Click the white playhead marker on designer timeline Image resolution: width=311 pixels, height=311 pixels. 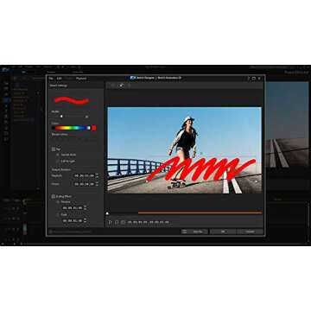click(107, 213)
